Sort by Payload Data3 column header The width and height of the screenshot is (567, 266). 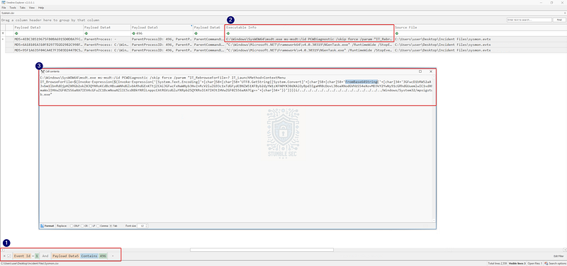[47, 28]
